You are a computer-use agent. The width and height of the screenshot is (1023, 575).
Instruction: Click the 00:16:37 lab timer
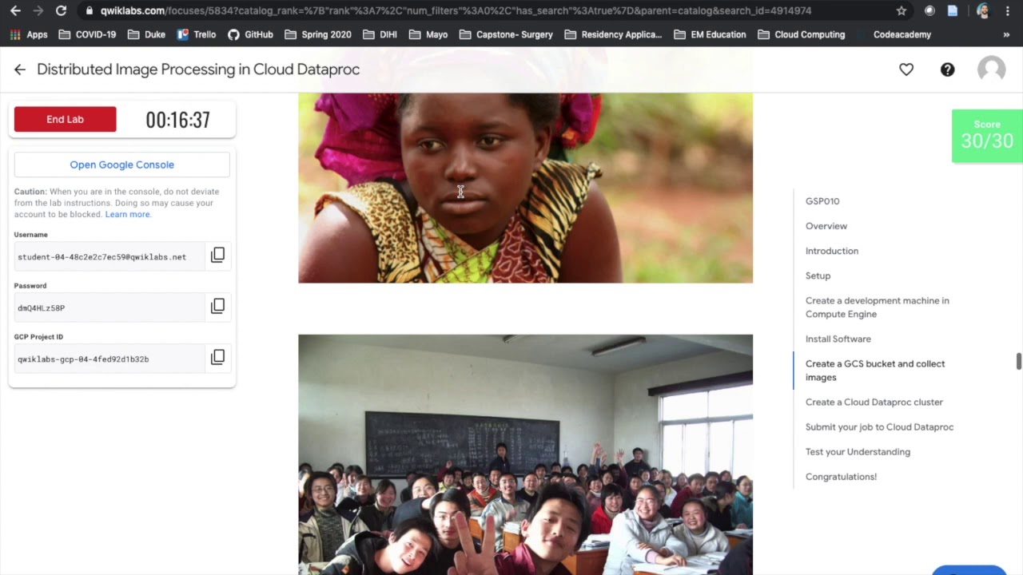(x=177, y=120)
